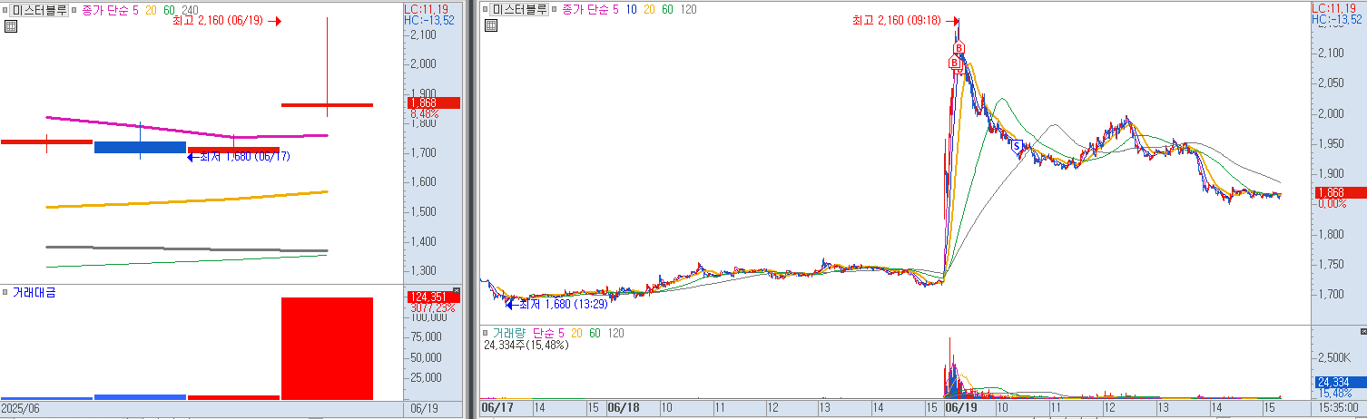The height and width of the screenshot is (419, 1367).
Task: Click the red 1,868 current price tag in right chart
Action: [1339, 192]
